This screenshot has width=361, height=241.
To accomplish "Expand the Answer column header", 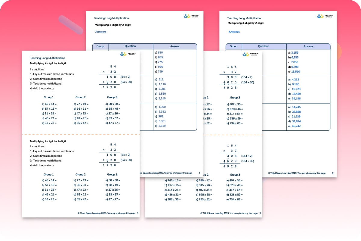I will point(175,46).
